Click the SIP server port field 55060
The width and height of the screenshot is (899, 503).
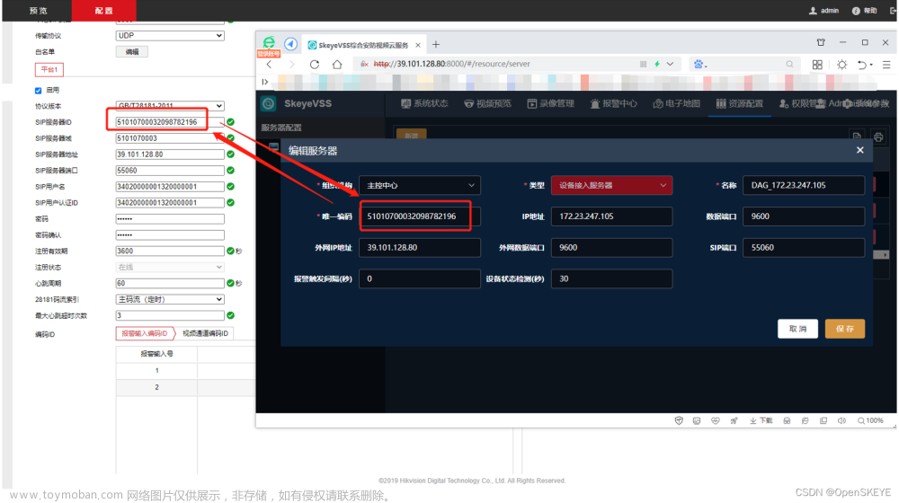170,170
